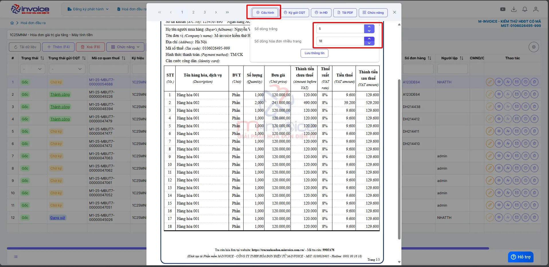
Task: Click Số đơn hàng filter input
Action: point(418,69)
